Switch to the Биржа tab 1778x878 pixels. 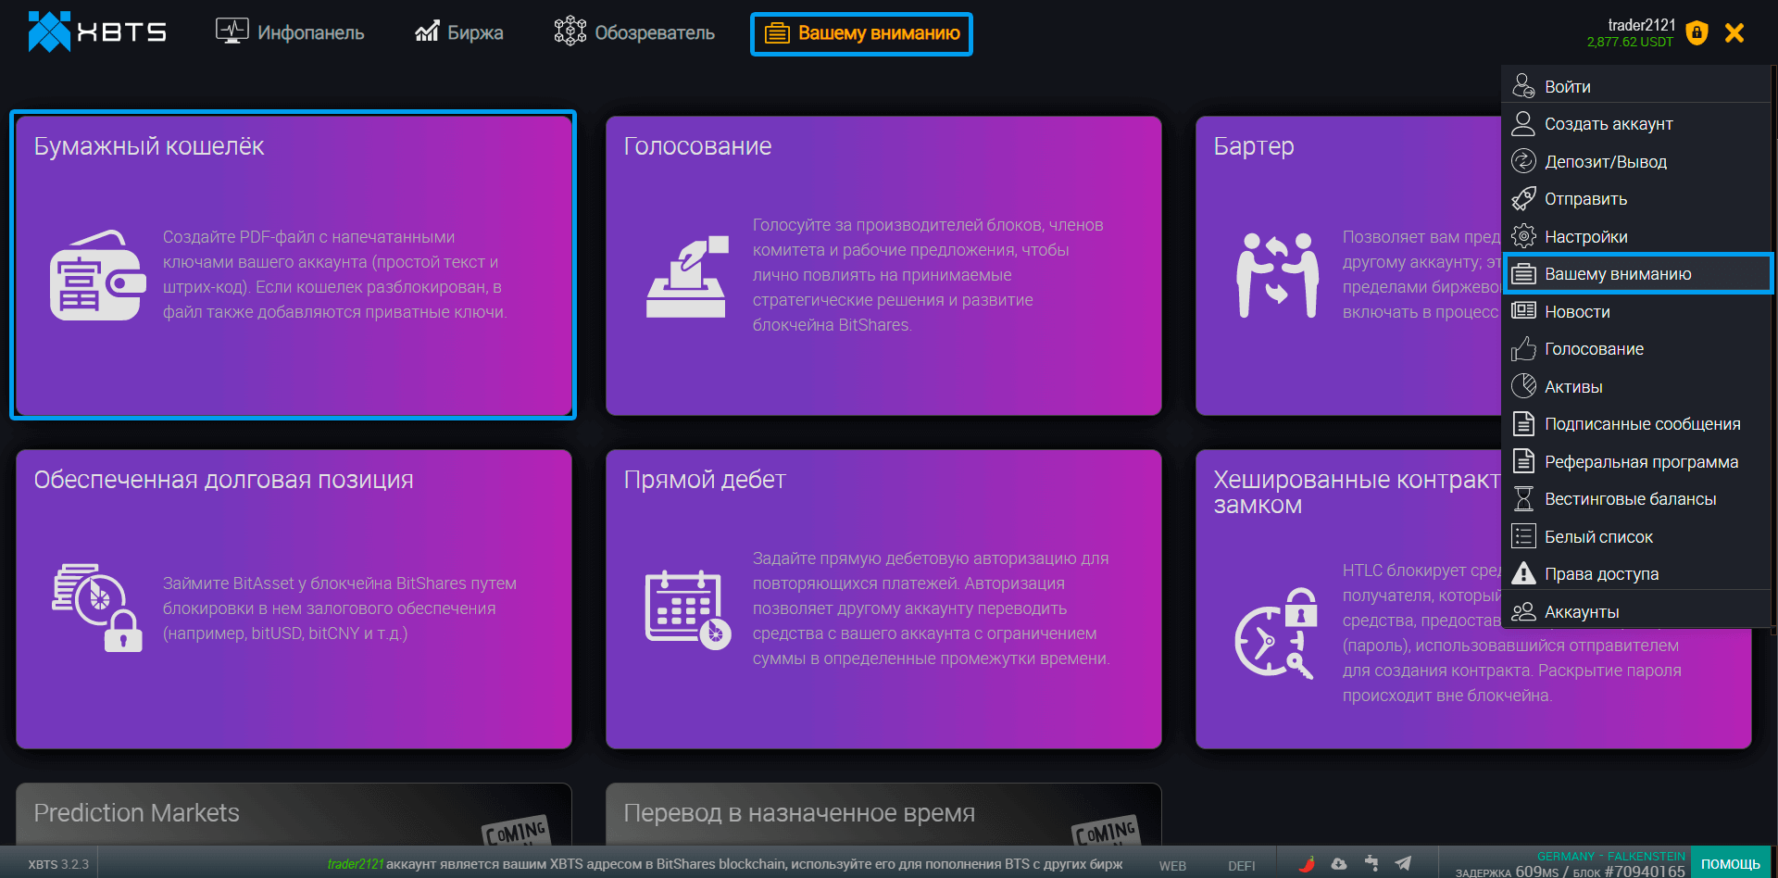coord(458,32)
